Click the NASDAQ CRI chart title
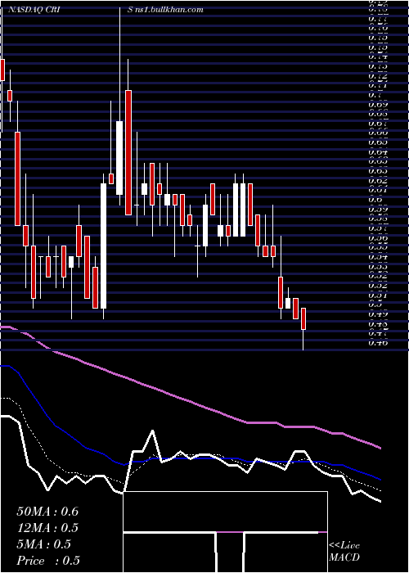The height and width of the screenshot is (573, 409). pyautogui.click(x=36, y=10)
